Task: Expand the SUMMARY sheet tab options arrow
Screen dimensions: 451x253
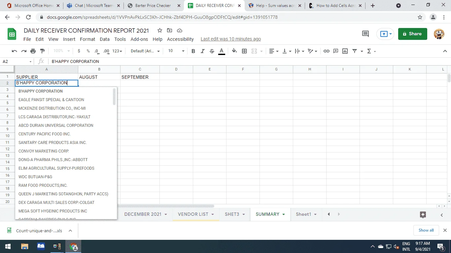Action: point(284,214)
